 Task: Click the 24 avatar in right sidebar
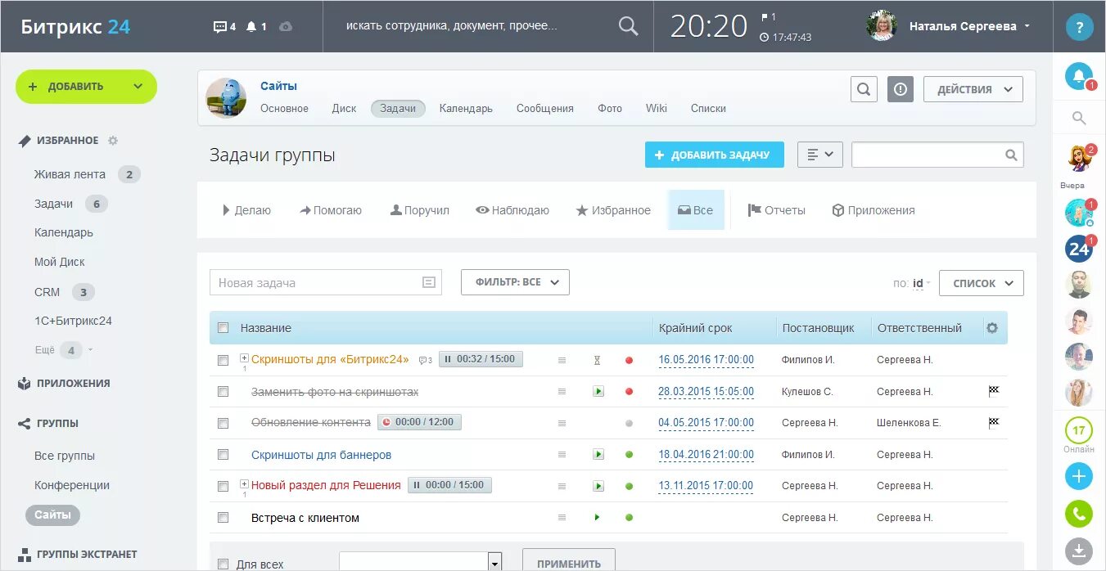tap(1079, 249)
